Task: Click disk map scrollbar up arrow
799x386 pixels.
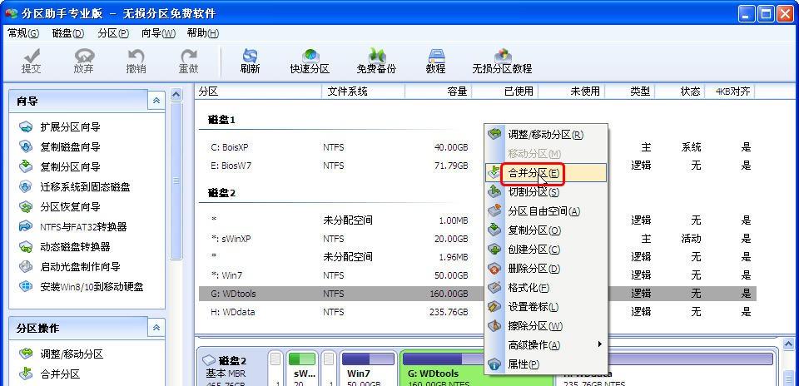Action: click(788, 344)
